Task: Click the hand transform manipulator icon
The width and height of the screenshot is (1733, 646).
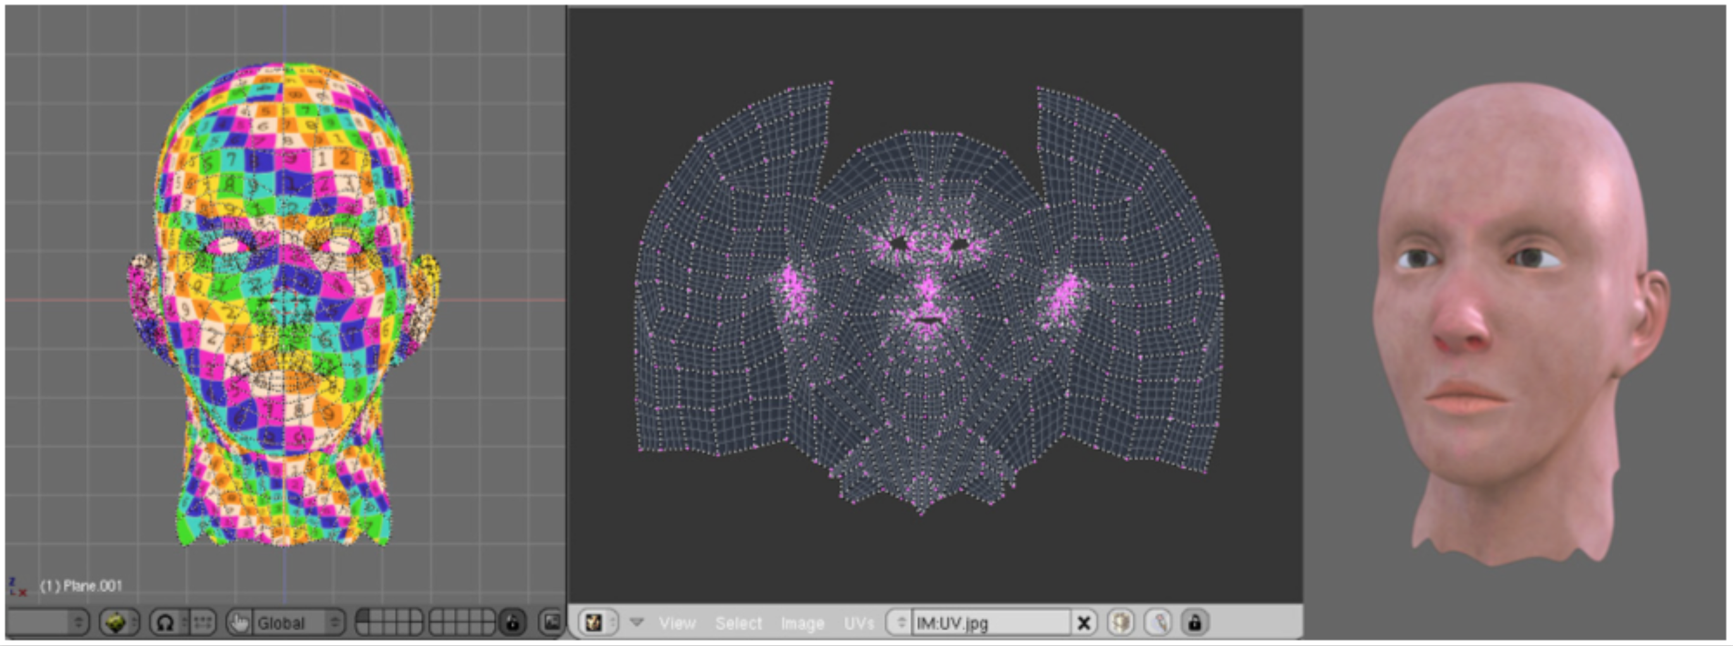Action: 239,623
